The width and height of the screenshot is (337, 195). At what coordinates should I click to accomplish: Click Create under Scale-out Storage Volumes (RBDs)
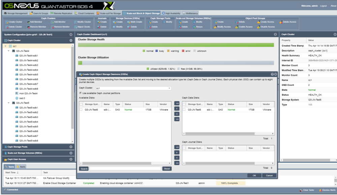[183, 22]
